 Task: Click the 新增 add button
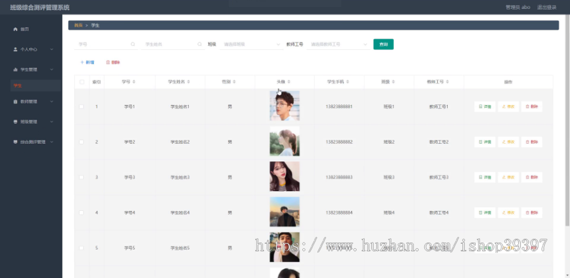[x=87, y=63]
